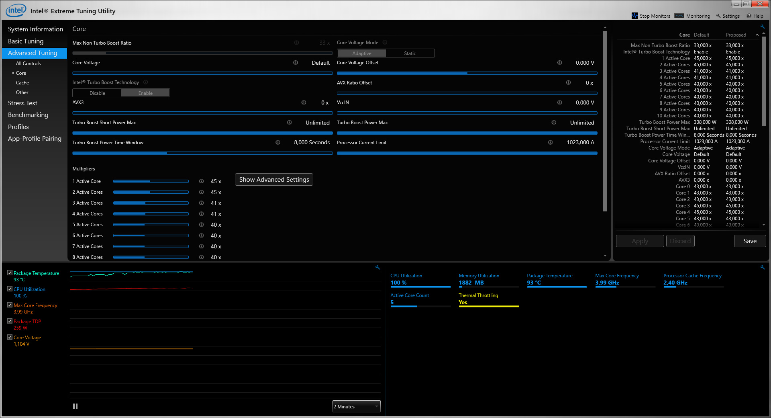Click the Stop Monitors icon
This screenshot has height=418, width=771.
click(635, 16)
